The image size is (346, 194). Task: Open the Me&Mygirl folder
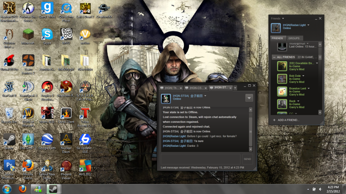(x=66, y=63)
